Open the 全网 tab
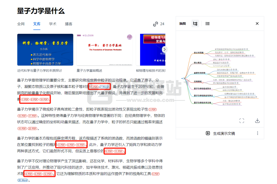 click(21, 24)
